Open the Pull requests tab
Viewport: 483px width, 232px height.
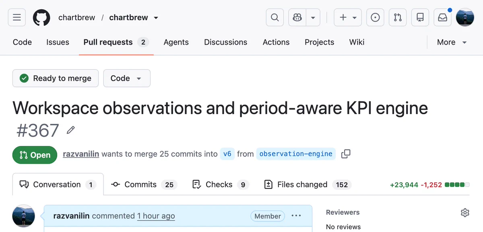[116, 42]
